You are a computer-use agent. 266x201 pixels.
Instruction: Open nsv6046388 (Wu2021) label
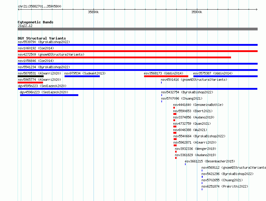point(190,130)
